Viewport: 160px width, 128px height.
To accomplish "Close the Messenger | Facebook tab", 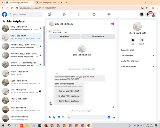I will 32,3.
